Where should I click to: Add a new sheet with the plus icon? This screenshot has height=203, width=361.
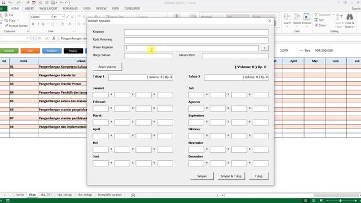133,195
